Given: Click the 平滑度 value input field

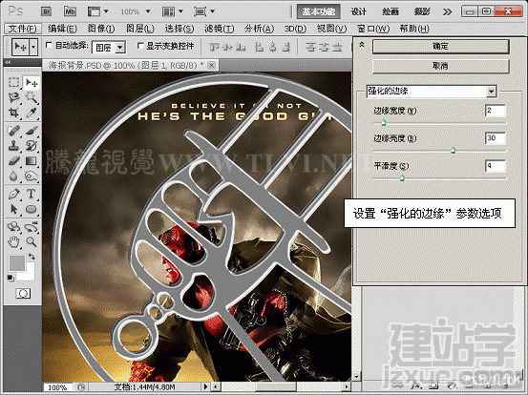Looking at the screenshot, I should pyautogui.click(x=495, y=166).
